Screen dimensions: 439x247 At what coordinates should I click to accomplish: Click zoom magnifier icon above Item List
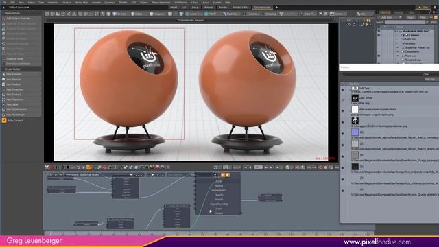tap(358, 25)
